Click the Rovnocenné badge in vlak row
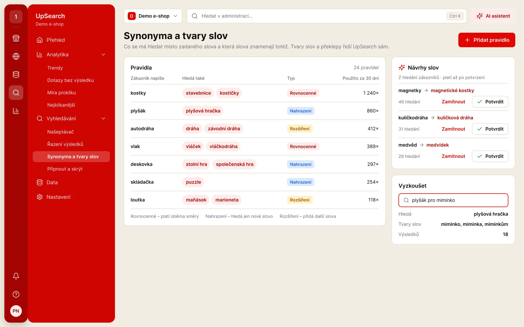The image size is (524, 327). [x=303, y=147]
